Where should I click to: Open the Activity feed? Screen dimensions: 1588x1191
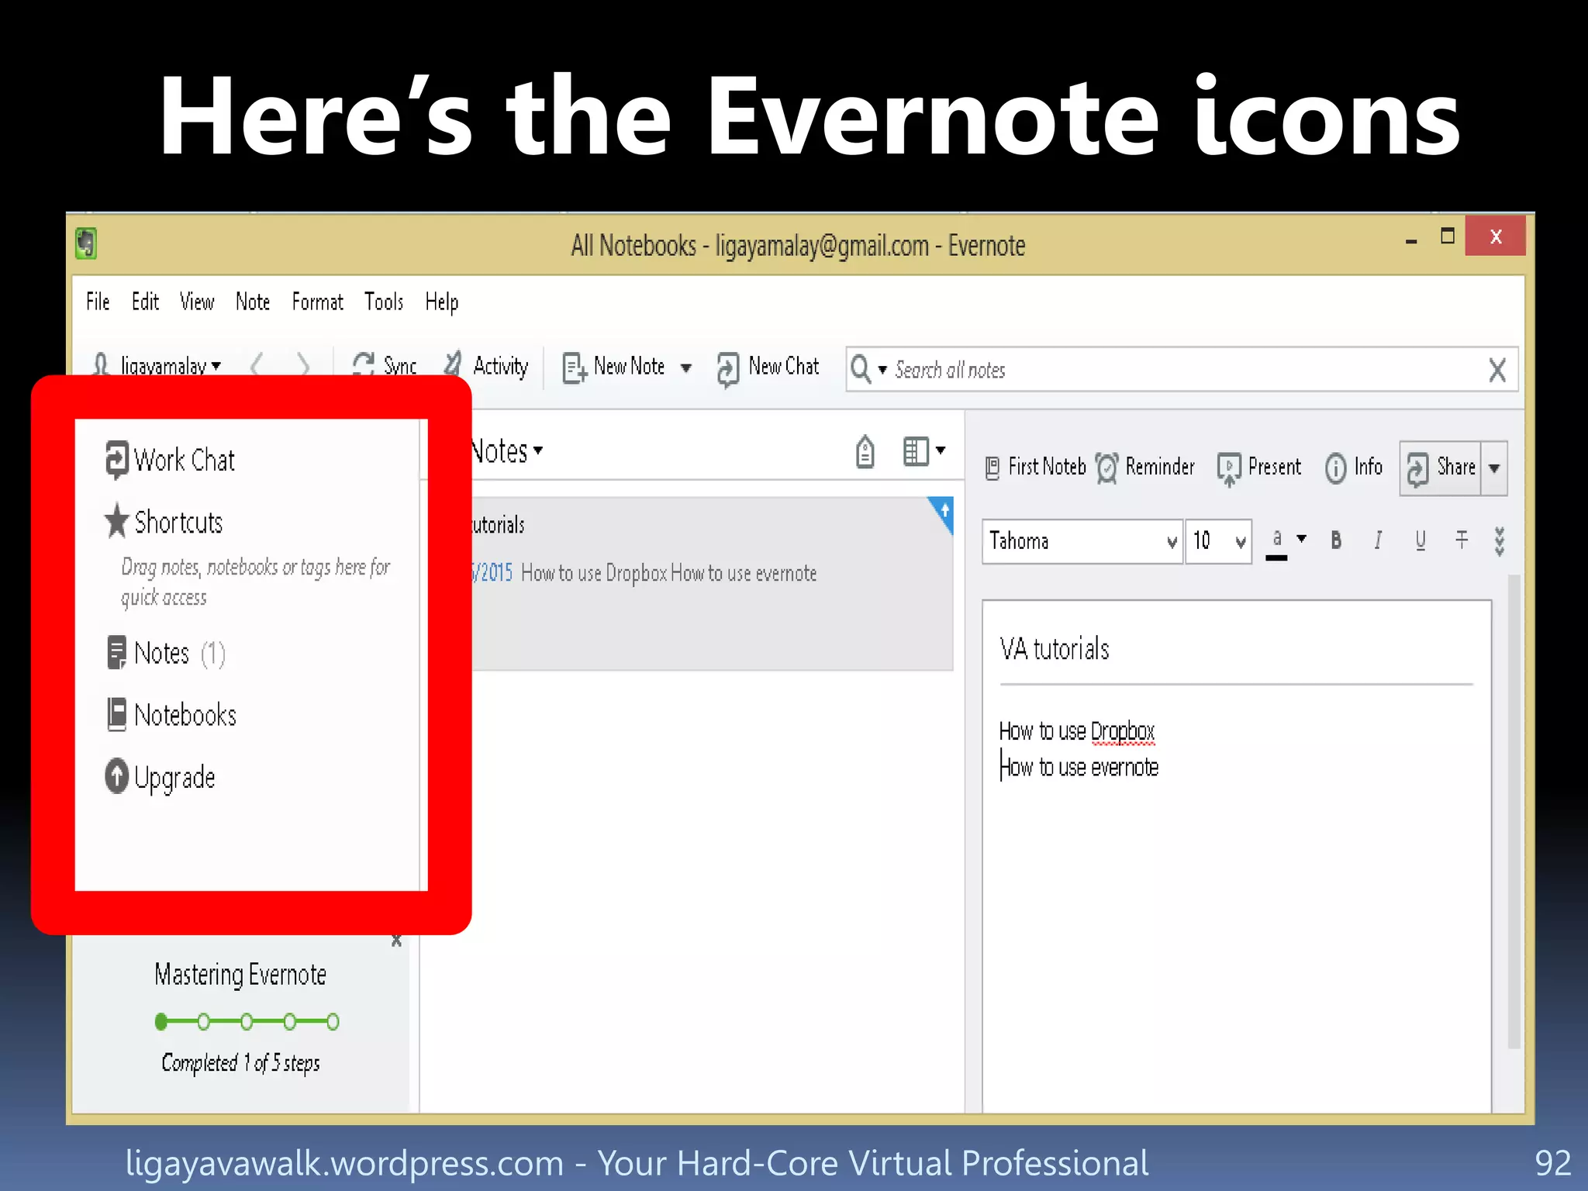(x=486, y=365)
